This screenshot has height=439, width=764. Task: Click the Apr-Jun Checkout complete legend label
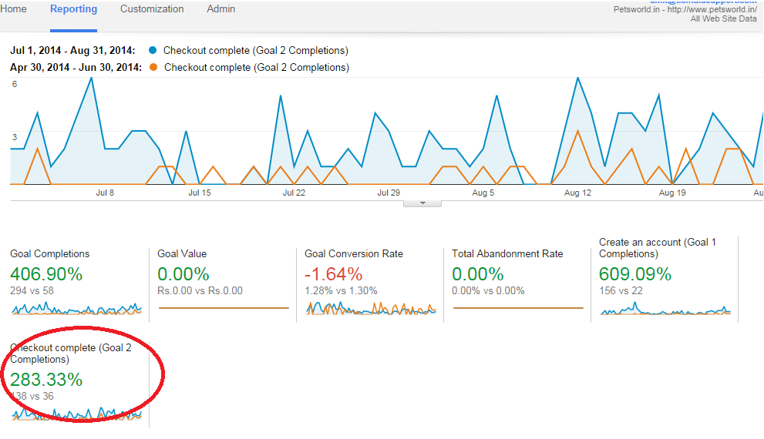[x=257, y=68]
